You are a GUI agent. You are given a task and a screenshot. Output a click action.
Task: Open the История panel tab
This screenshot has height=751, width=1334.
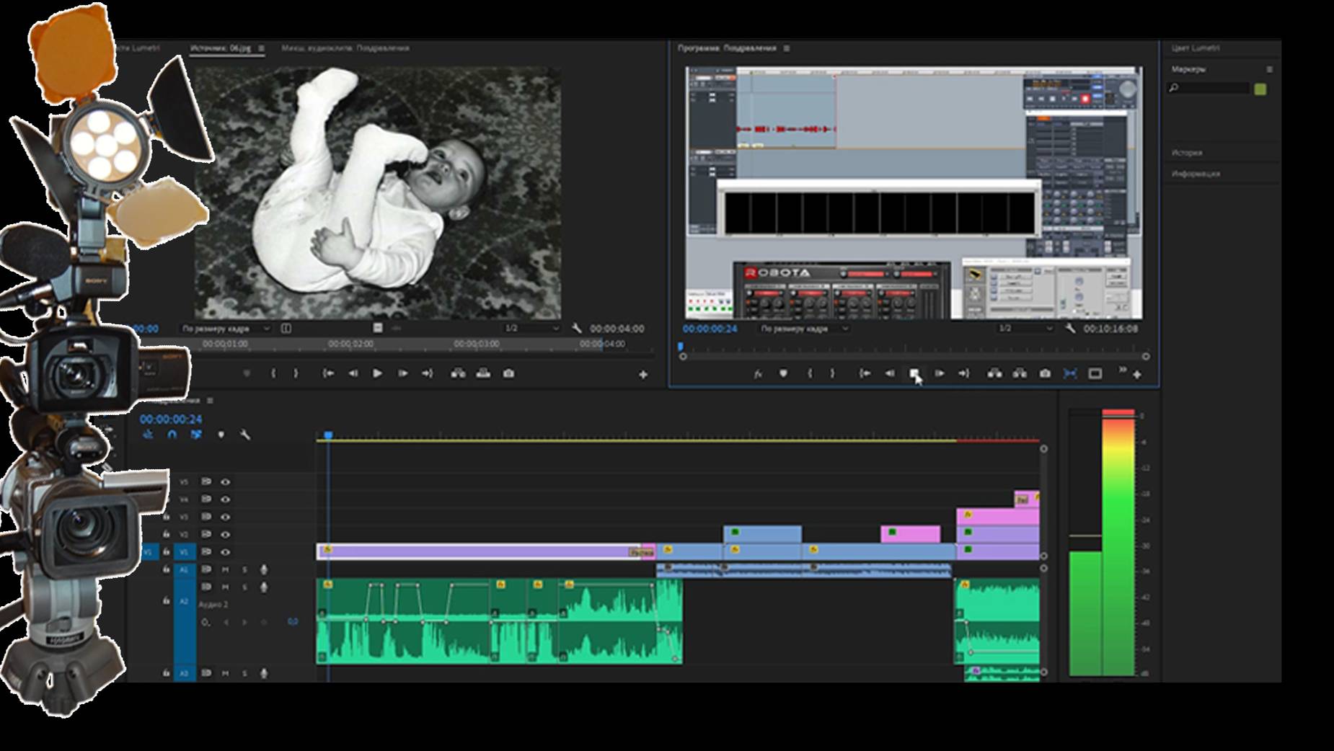pos(1187,153)
